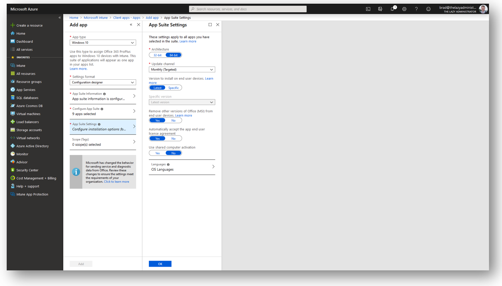Set shared computer activation to Yes

(x=157, y=153)
